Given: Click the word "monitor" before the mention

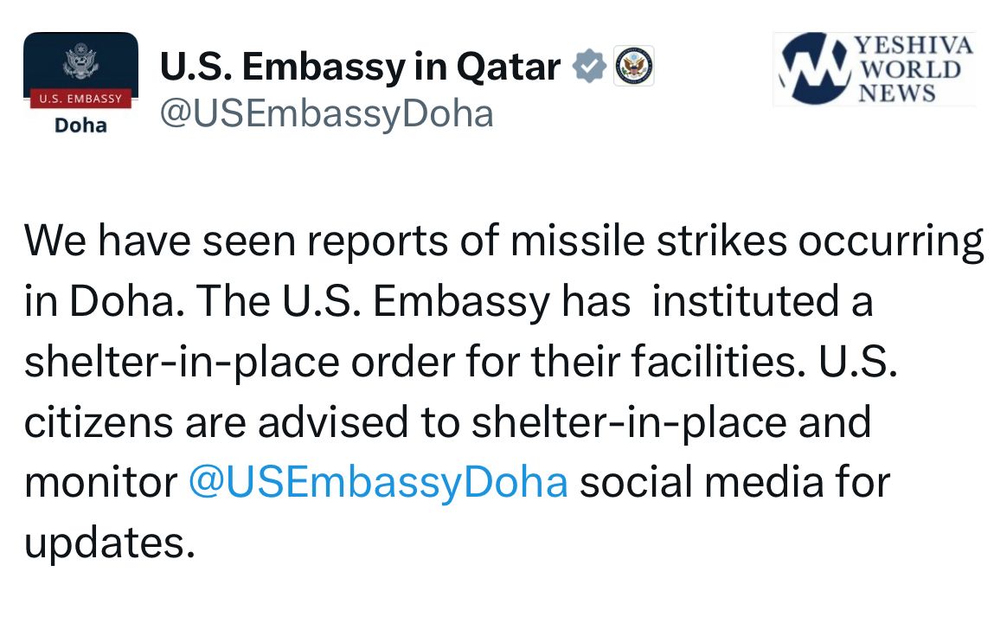Looking at the screenshot, I should point(100,482).
